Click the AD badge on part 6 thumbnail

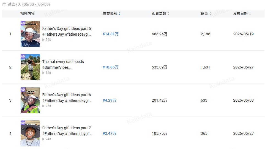23,90
